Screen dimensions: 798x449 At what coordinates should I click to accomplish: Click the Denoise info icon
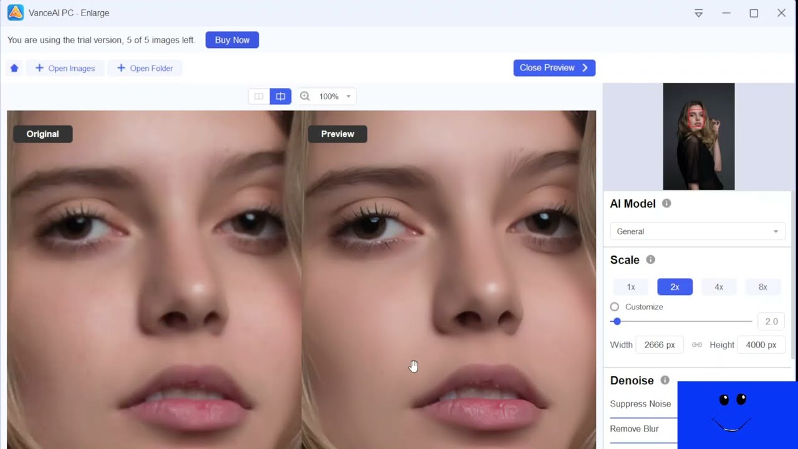click(665, 380)
